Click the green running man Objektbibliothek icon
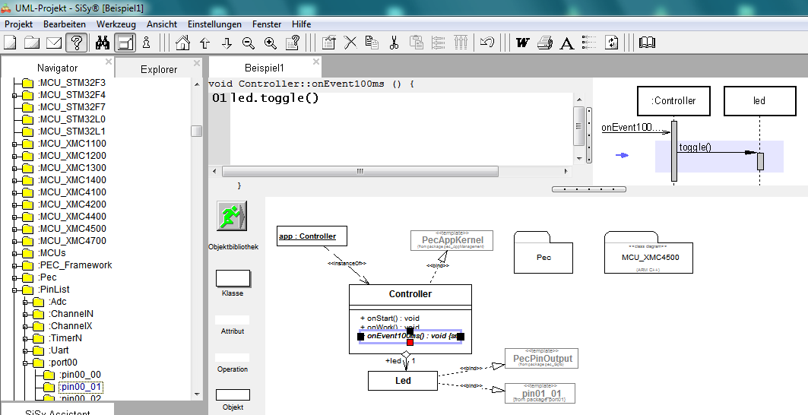The height and width of the screenshot is (415, 808). click(x=233, y=217)
